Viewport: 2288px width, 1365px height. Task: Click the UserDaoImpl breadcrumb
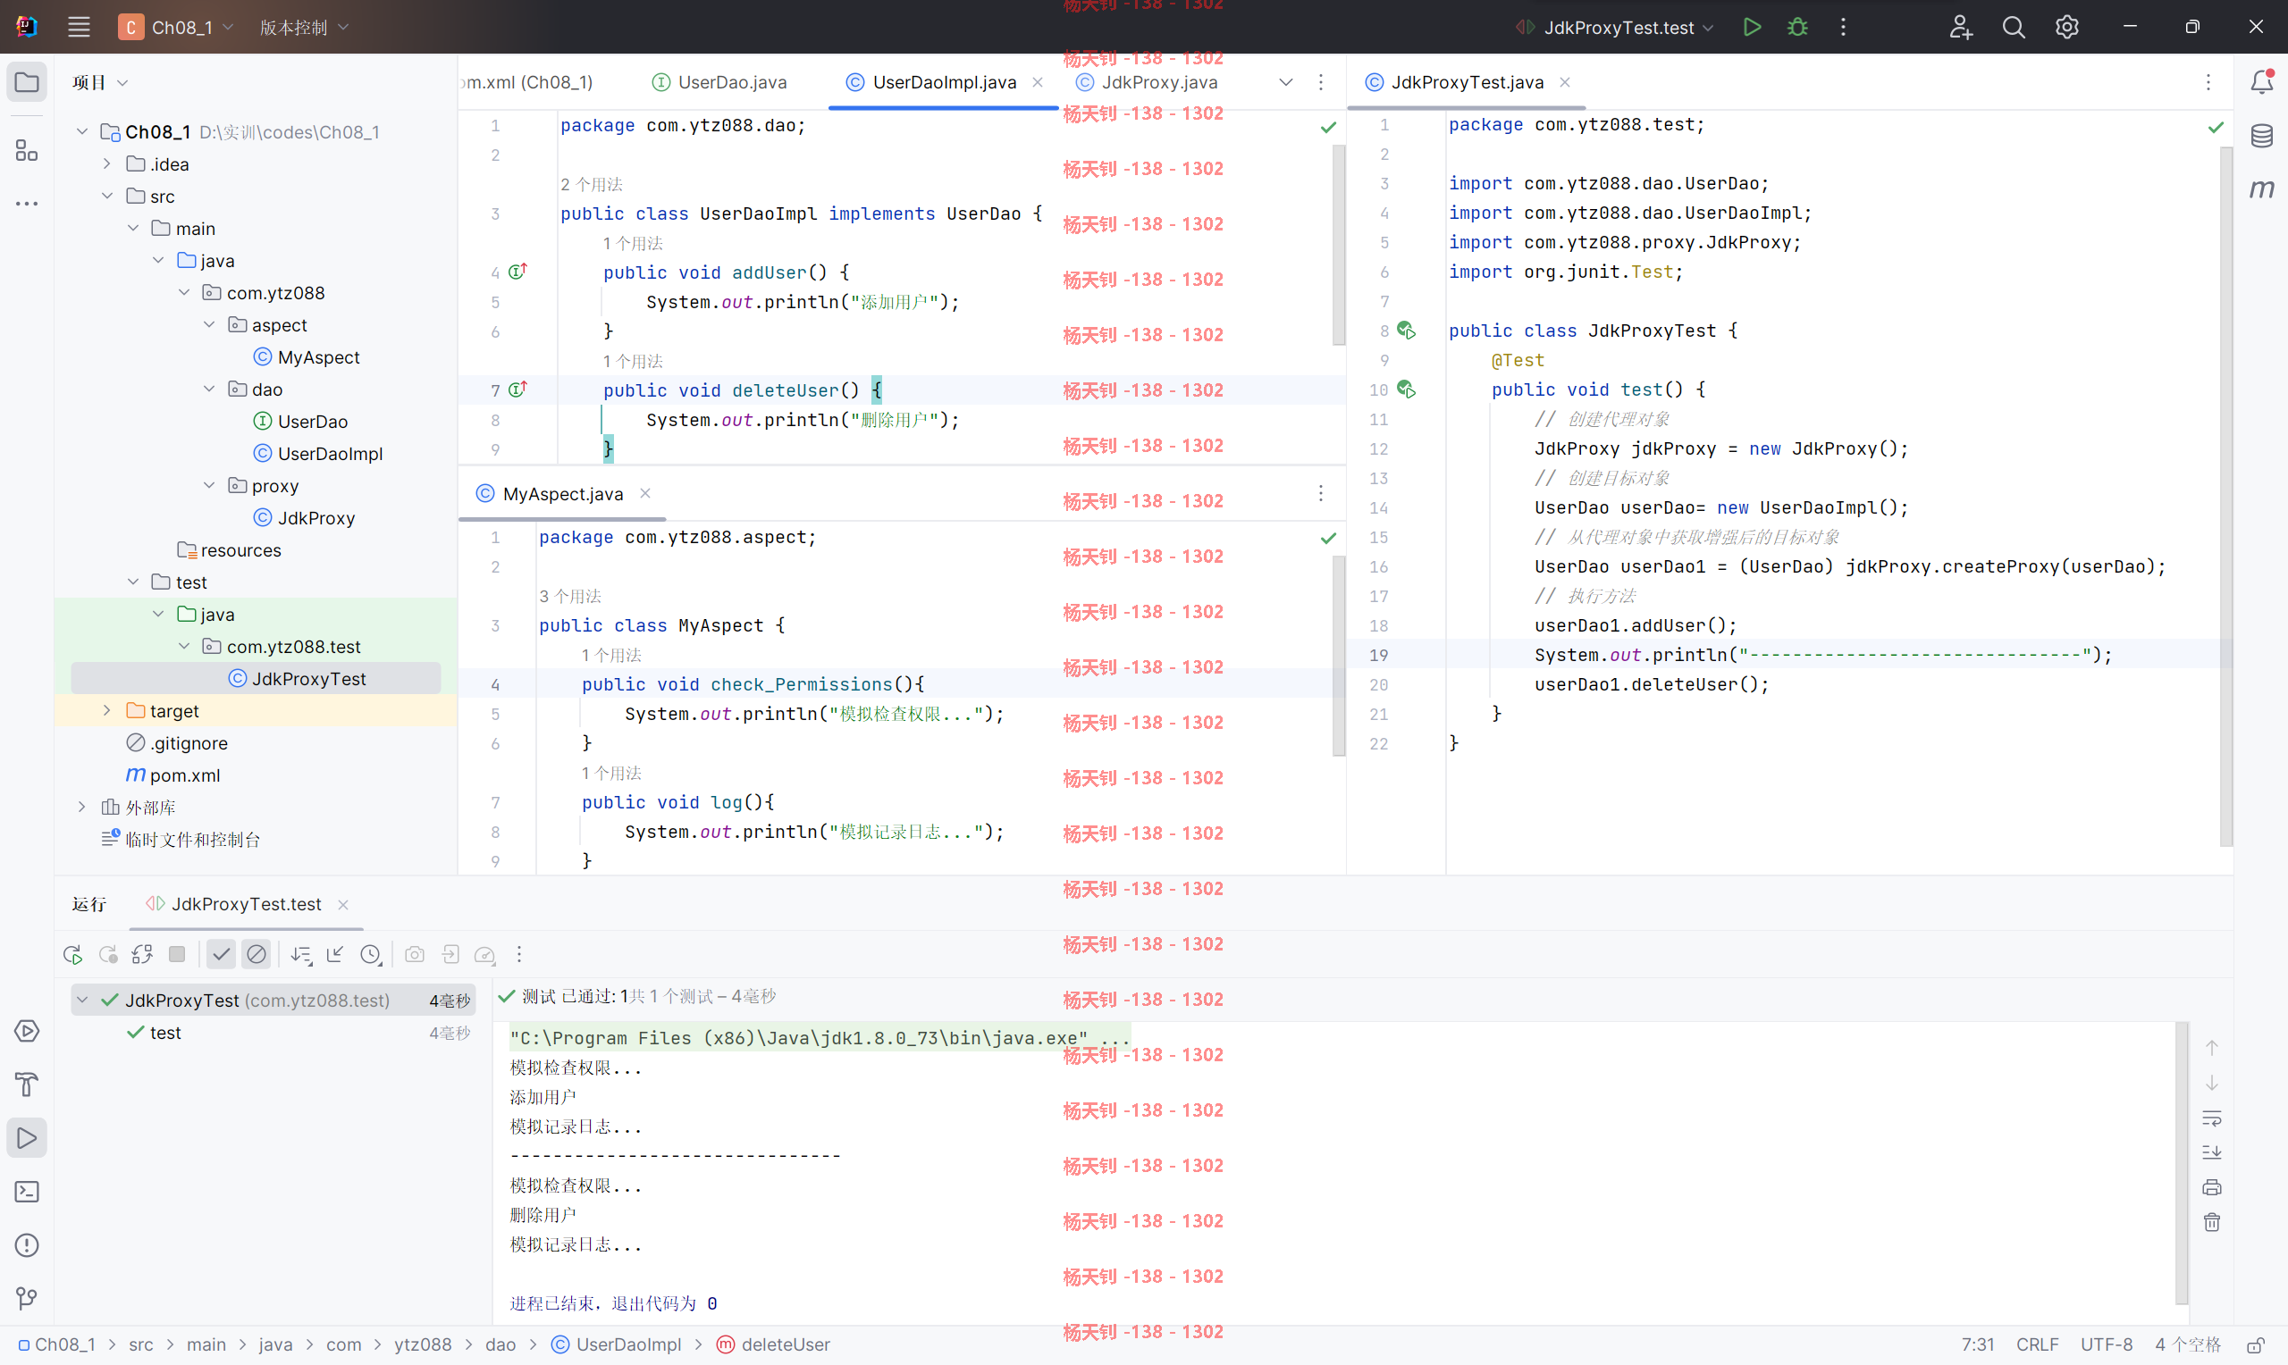(618, 1344)
